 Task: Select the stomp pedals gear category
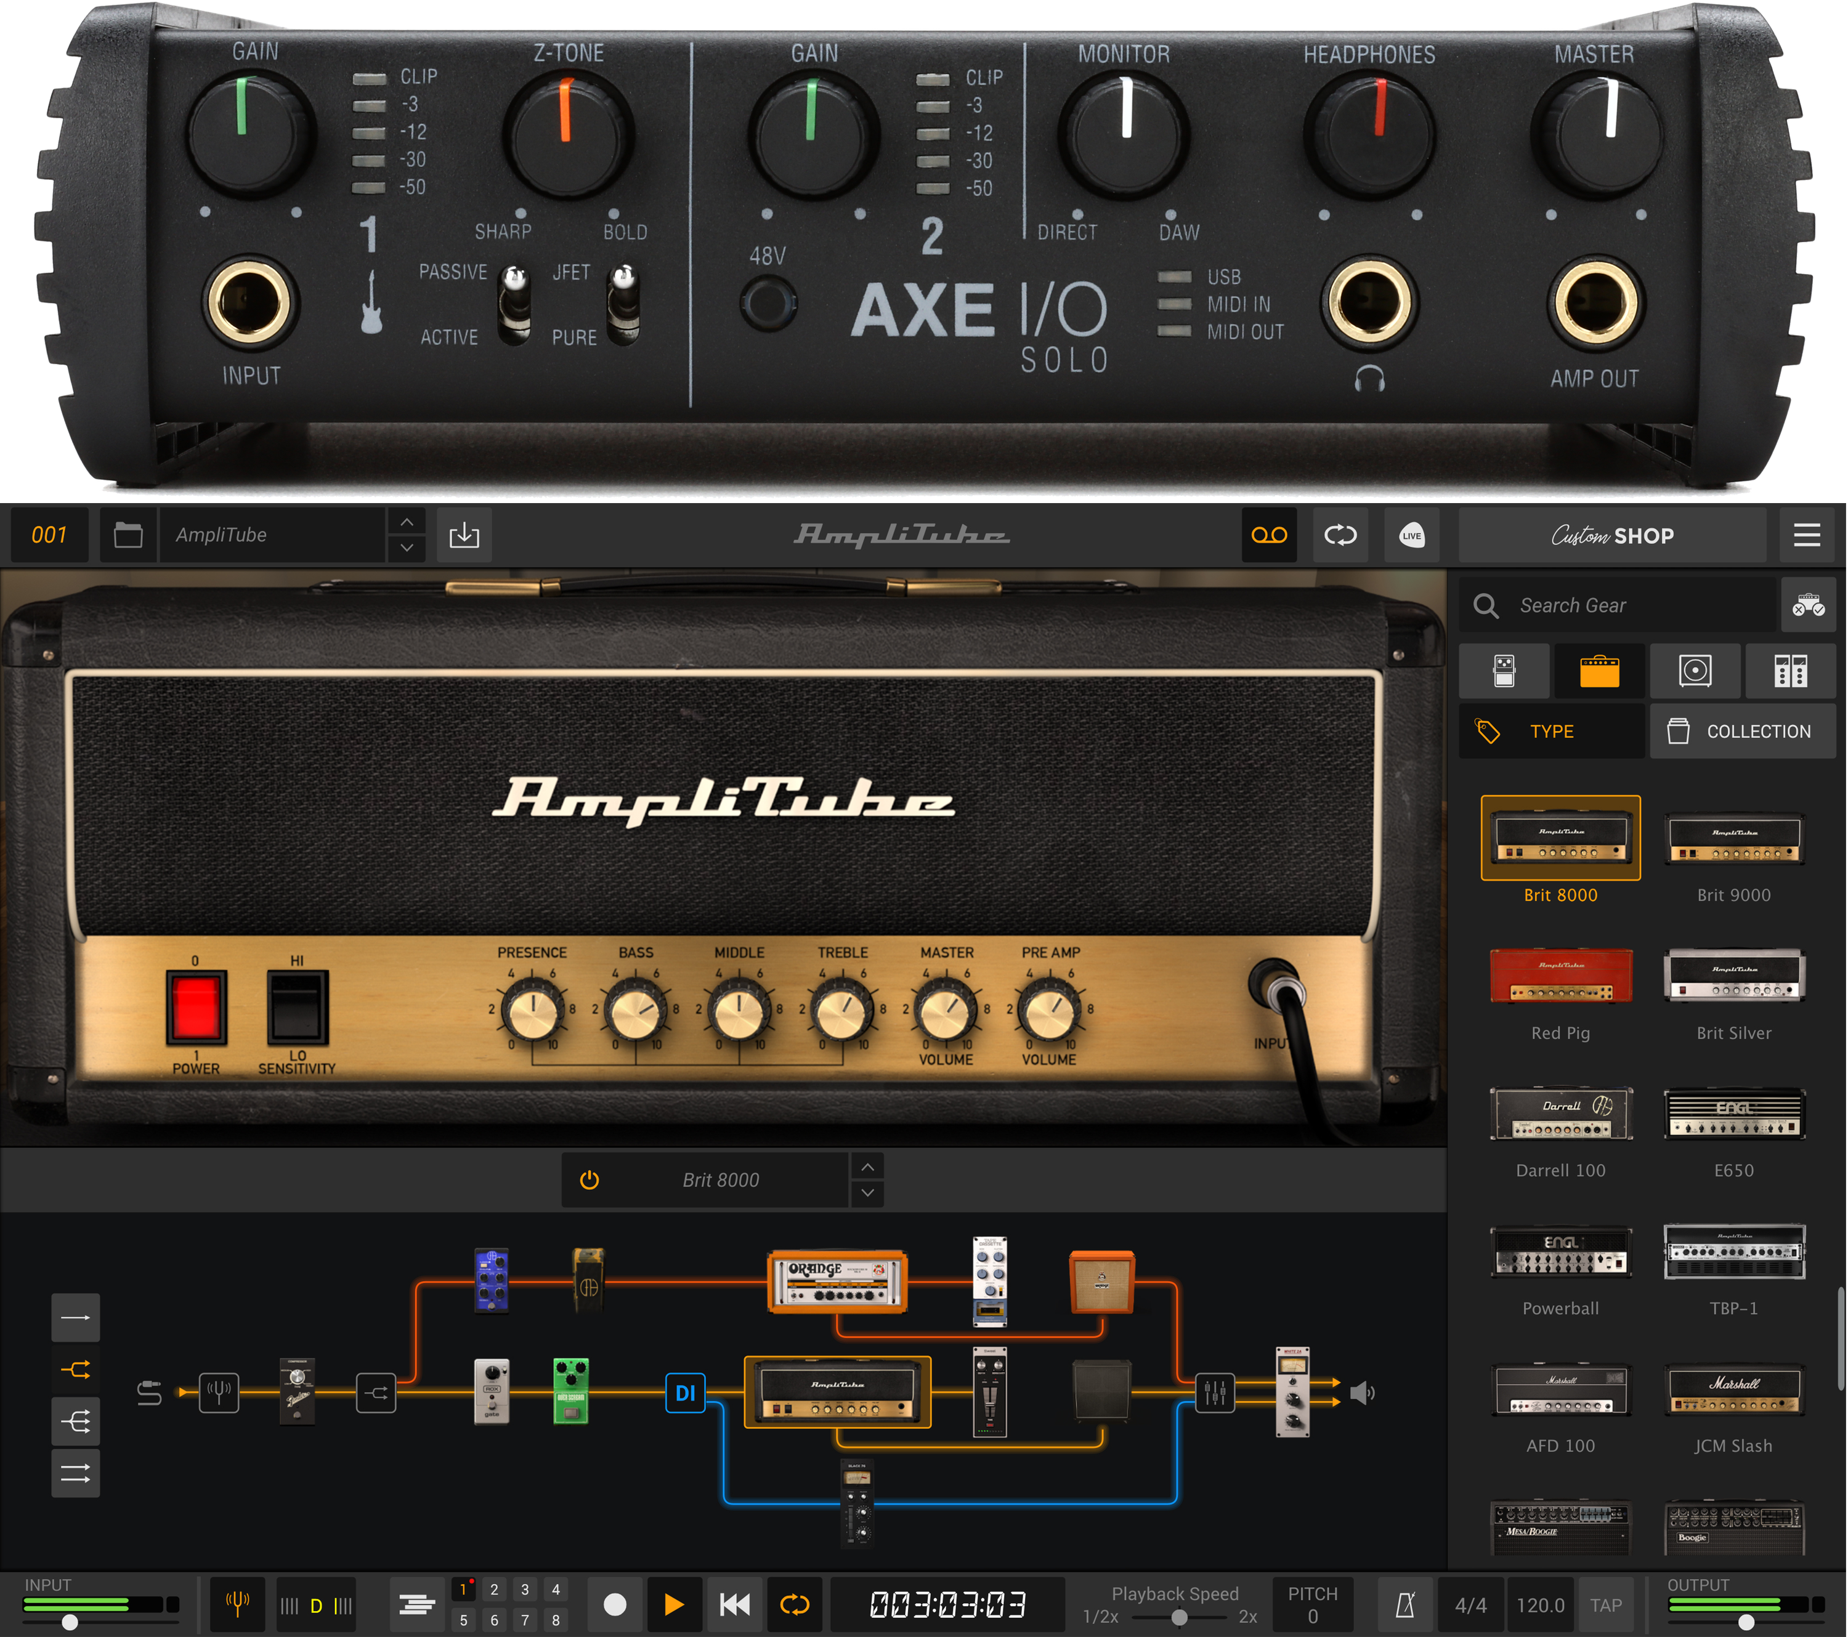1504,671
